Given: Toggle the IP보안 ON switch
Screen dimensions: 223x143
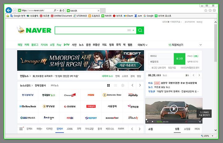Looking at the screenshot, I should tap(196, 56).
